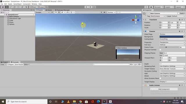Viewport: 186px width, 104px height.
Task: Toggle 2D view button
Action: (x=52, y=12)
